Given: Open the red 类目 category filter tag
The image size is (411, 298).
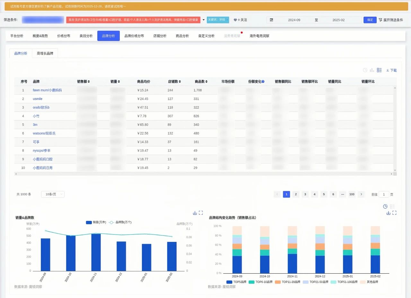Looking at the screenshot, I should pyautogui.click(x=133, y=20).
